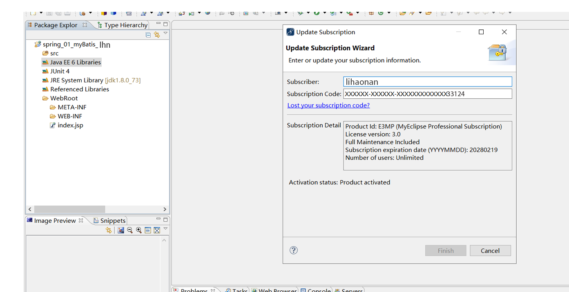Minimize the Update Subscription dialog
The image size is (569, 292).
(x=459, y=32)
